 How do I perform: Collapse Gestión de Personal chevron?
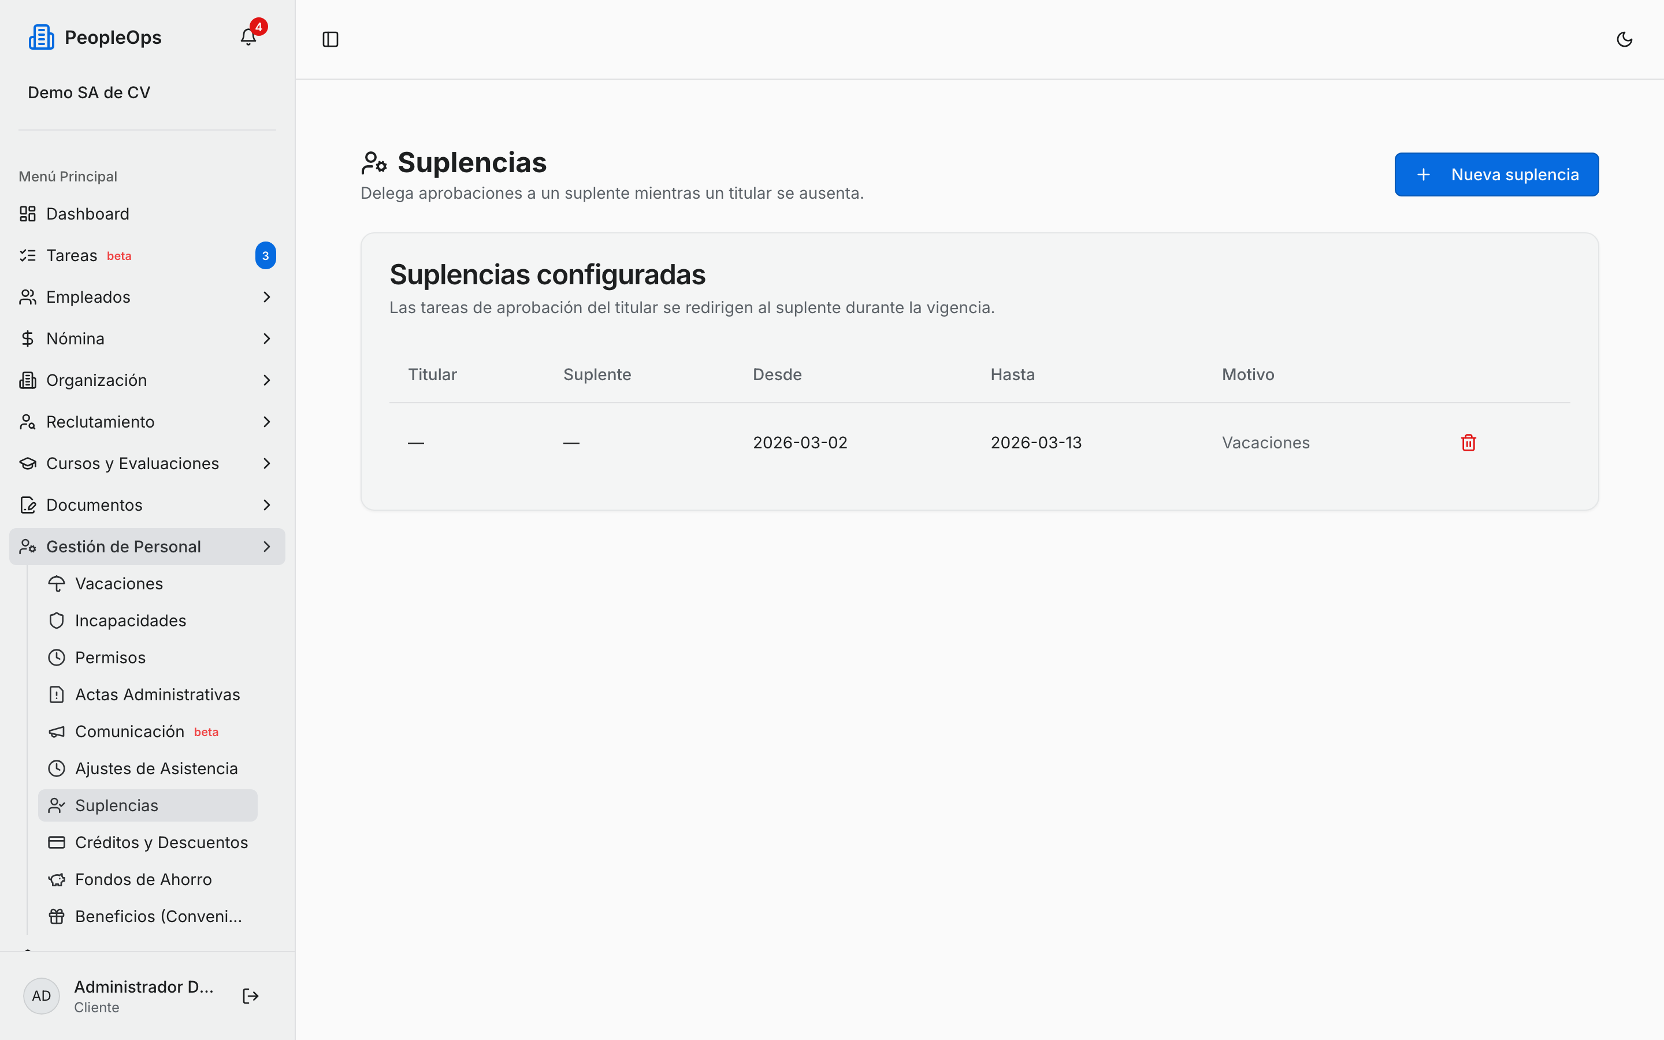coord(267,547)
